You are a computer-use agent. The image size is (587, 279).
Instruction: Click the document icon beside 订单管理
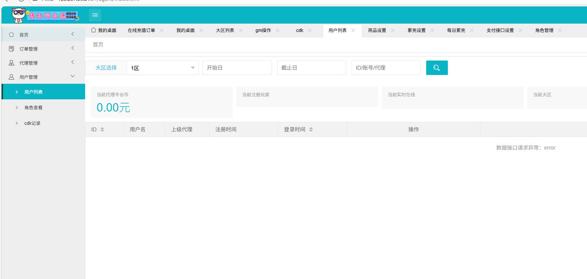click(12, 48)
